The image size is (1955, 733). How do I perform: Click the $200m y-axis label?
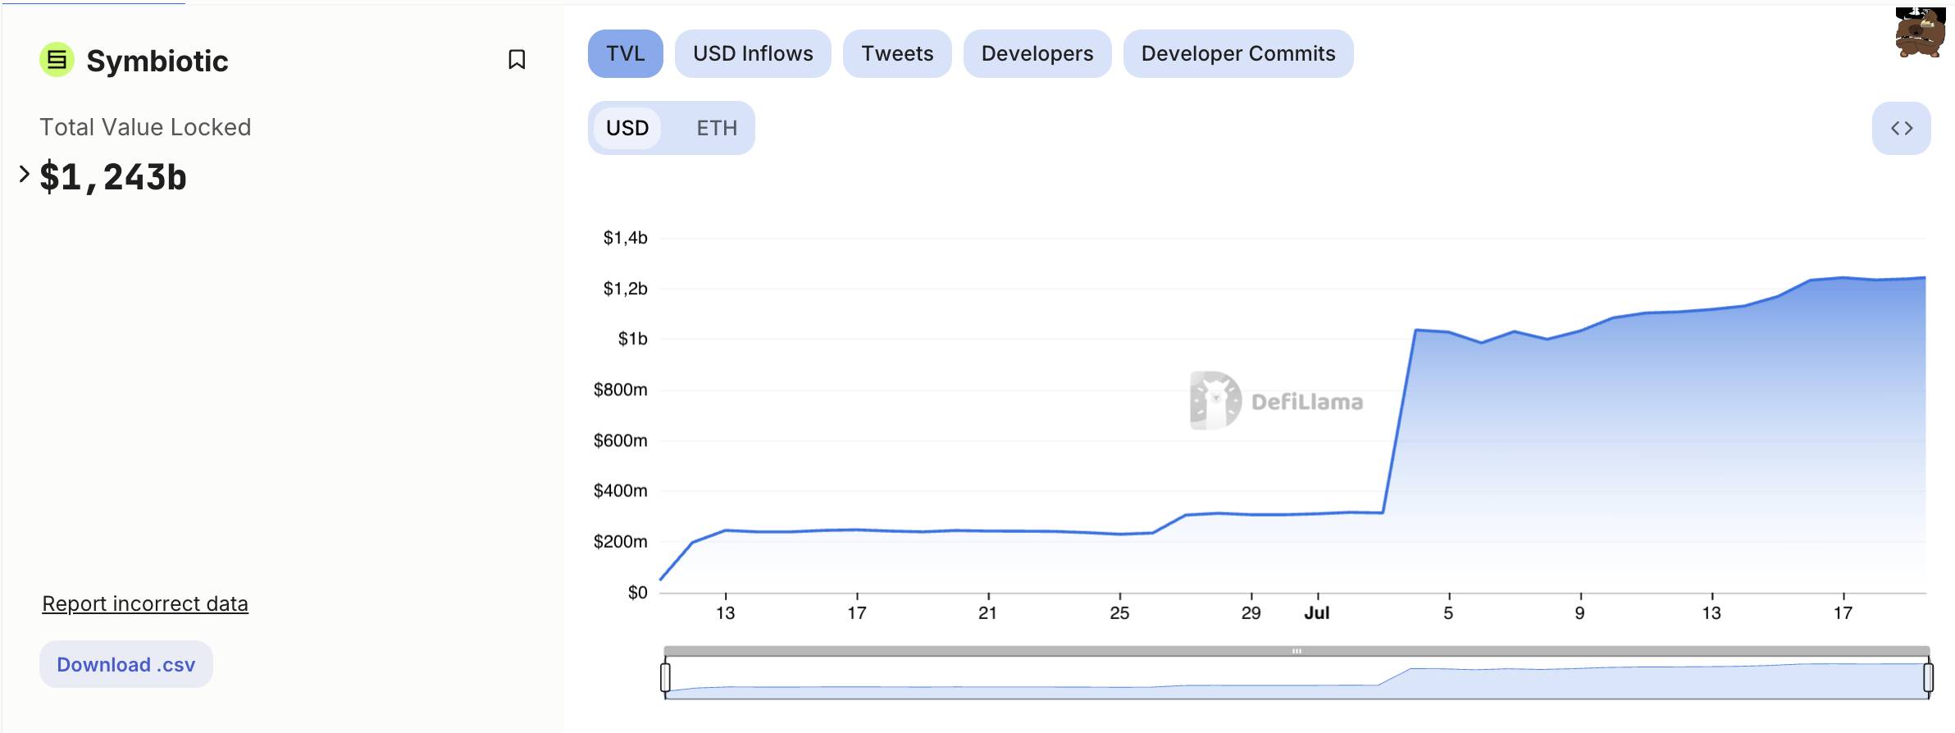click(x=621, y=541)
